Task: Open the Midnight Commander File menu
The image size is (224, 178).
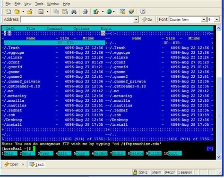Action: (31, 29)
